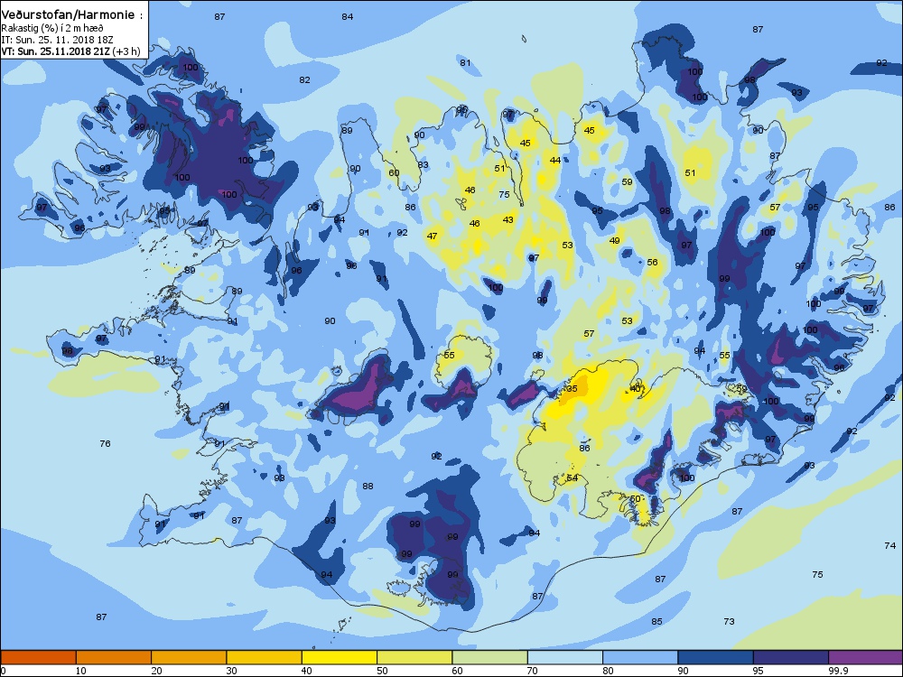Image resolution: width=903 pixels, height=677 pixels.
Task: Click the dark orange 0–10 legend swatch
Action: point(38,657)
